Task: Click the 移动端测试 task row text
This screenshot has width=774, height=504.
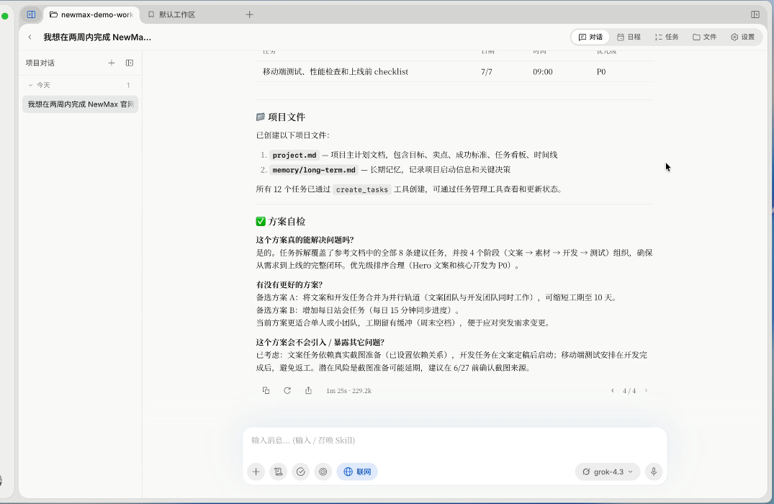Action: 336,71
